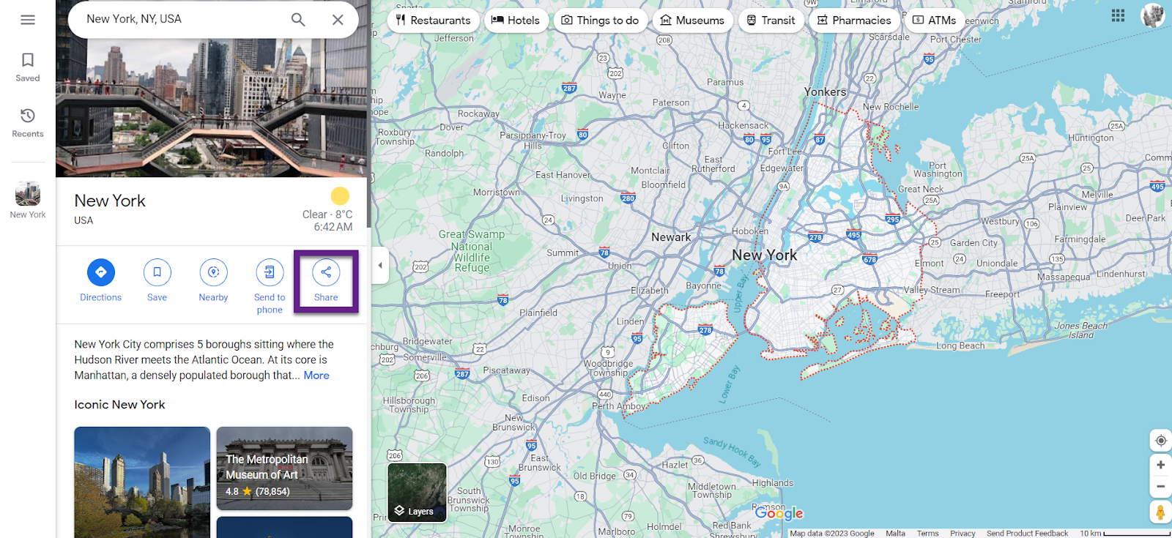This screenshot has height=538, width=1172.
Task: Open Recents history
Action: click(28, 122)
